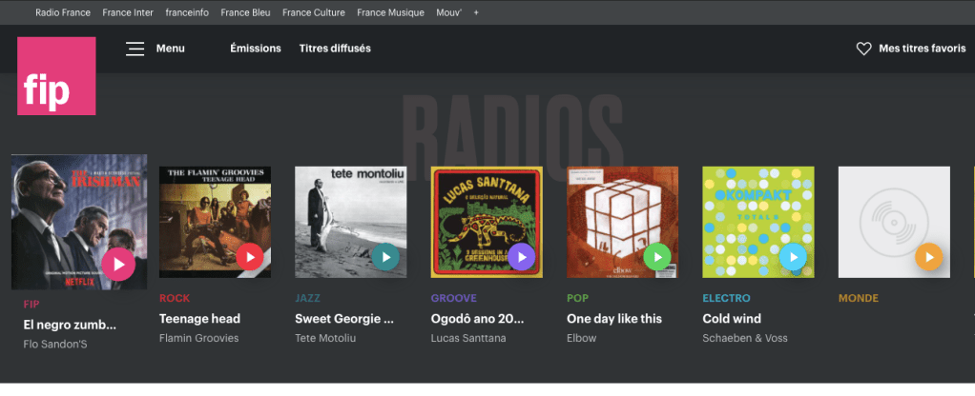975x396 pixels.
Task: Click the pink fip logo
Action: click(56, 76)
